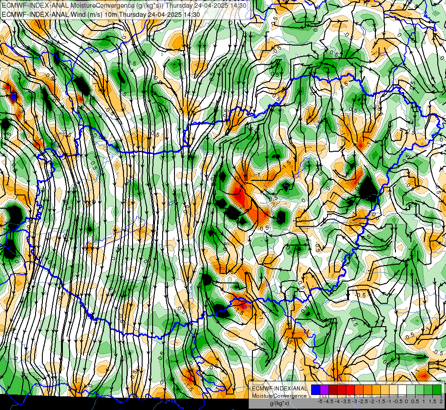This screenshot has width=446, height=410.
Task: Click the MoistureConvergence title line at top
Action: click(x=124, y=5)
